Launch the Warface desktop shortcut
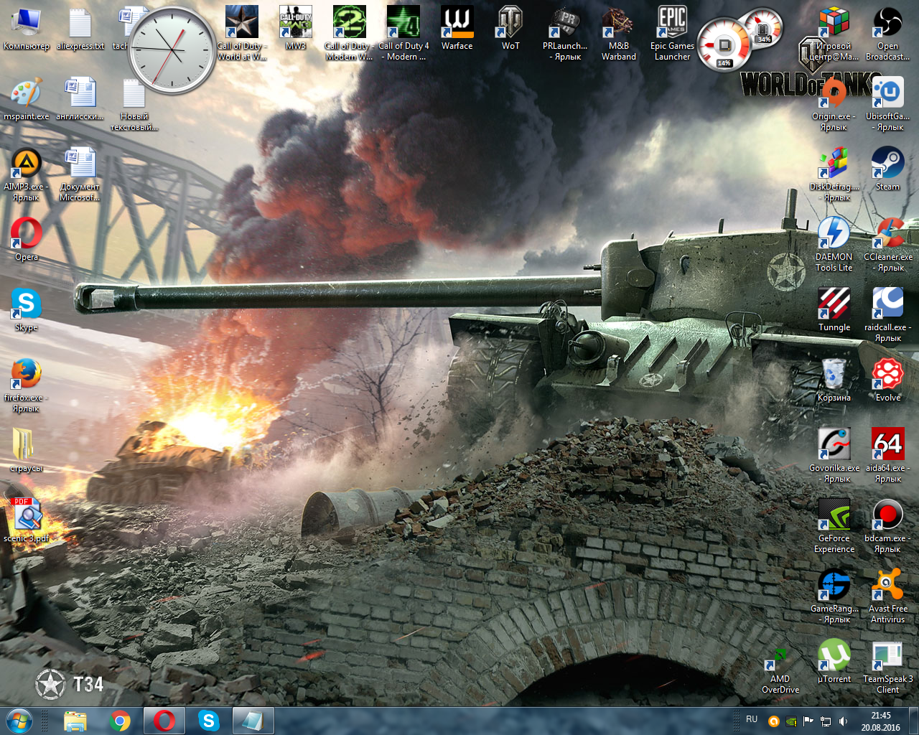919x735 pixels. point(457,29)
